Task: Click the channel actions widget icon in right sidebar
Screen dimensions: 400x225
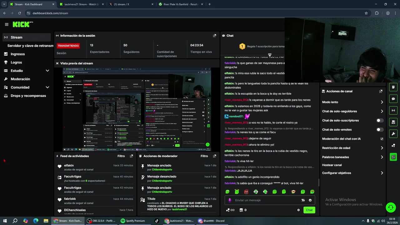Action: (393, 122)
